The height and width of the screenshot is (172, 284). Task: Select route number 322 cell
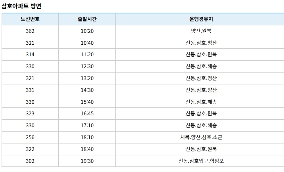point(30,149)
